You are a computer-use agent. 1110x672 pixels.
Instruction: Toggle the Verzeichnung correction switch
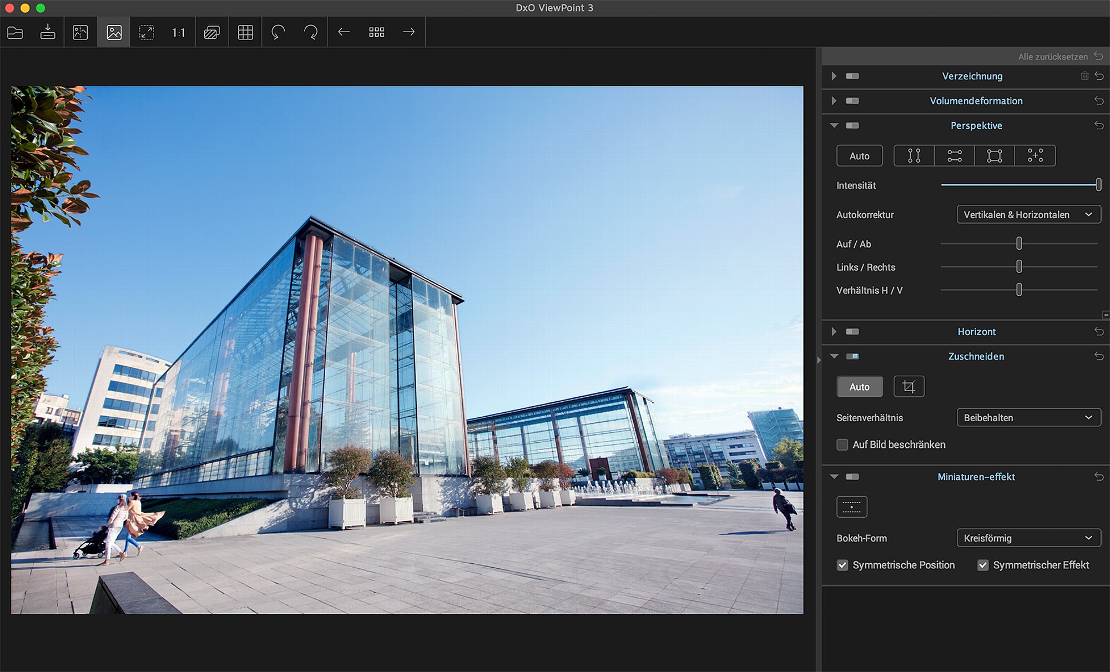(852, 76)
